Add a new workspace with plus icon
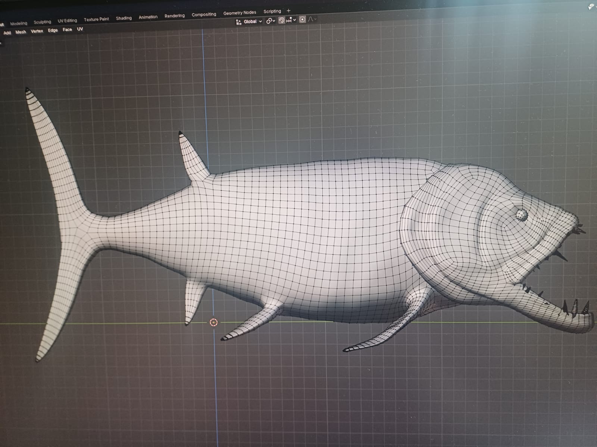 coord(288,11)
